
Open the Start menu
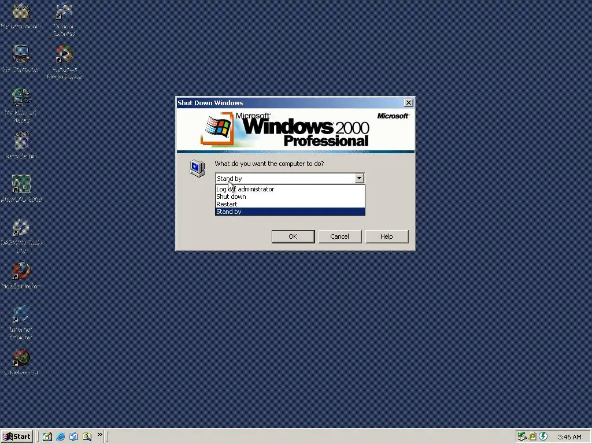(x=17, y=436)
